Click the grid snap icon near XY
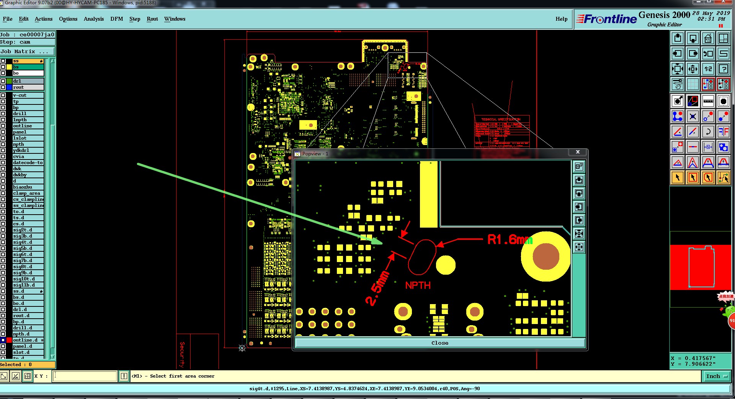Screen dimensions: 735x399 pos(28,376)
